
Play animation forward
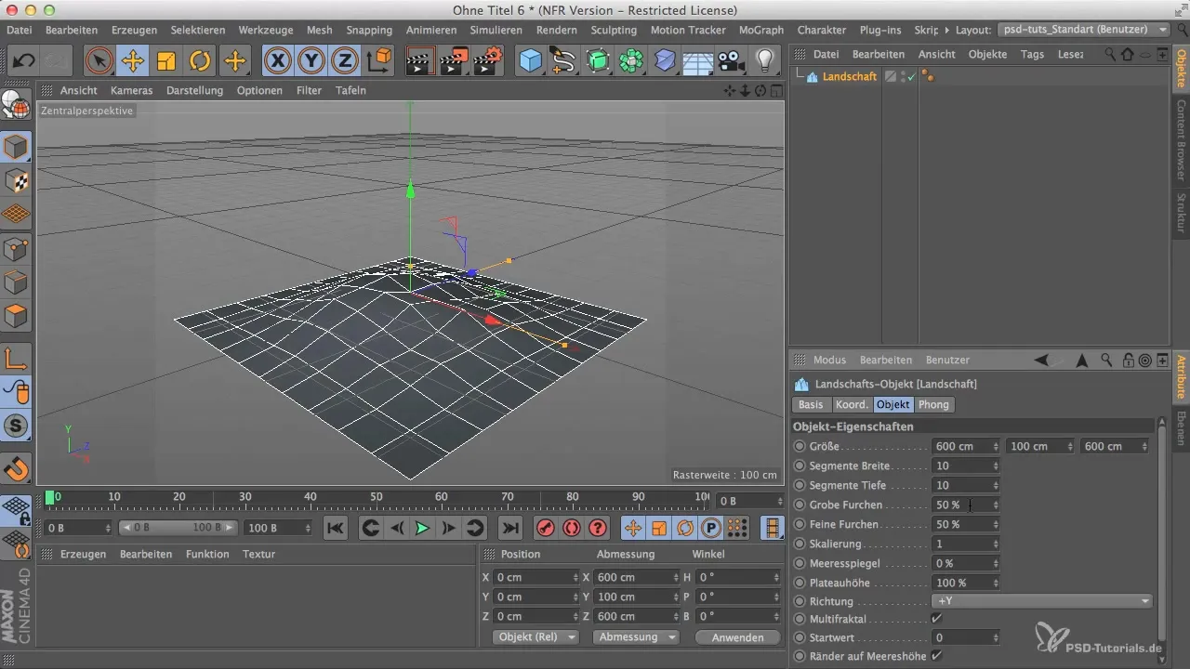click(x=422, y=528)
